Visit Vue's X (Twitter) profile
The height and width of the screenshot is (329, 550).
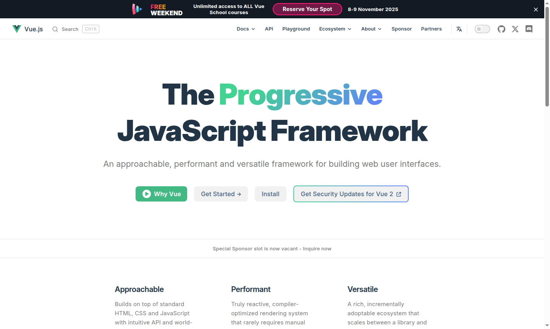click(x=515, y=29)
